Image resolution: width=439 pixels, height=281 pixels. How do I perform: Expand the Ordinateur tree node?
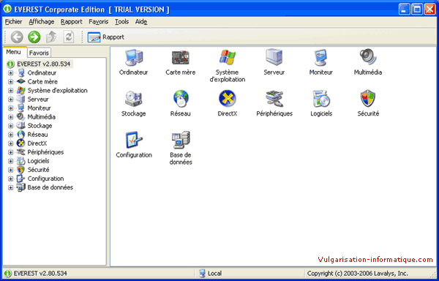(11, 73)
